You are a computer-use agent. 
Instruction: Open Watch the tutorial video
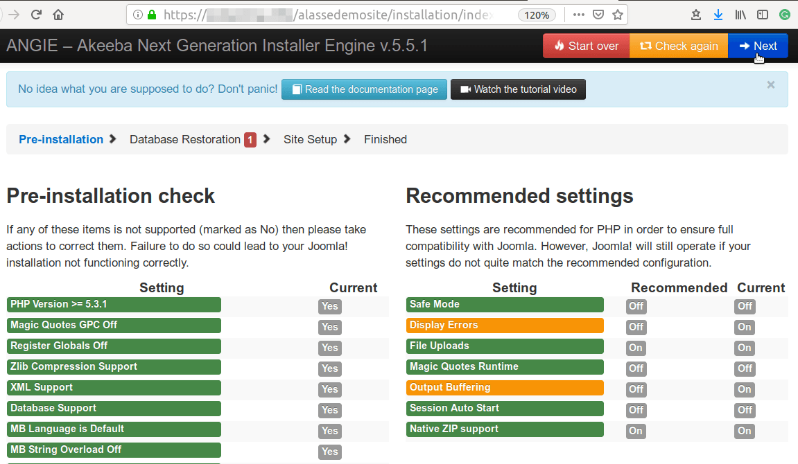click(518, 89)
